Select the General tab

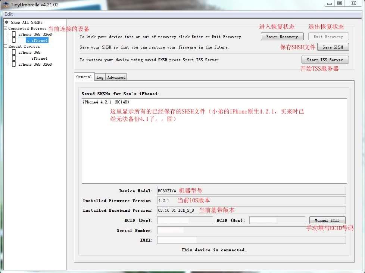[x=84, y=77]
